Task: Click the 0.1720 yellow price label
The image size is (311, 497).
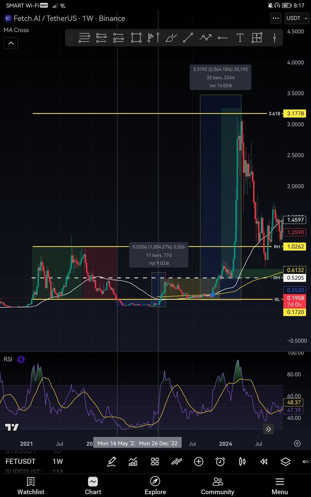Action: [x=295, y=312]
